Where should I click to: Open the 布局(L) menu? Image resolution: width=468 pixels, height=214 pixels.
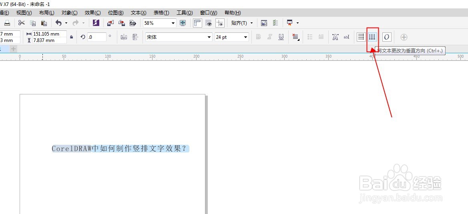(x=46, y=13)
